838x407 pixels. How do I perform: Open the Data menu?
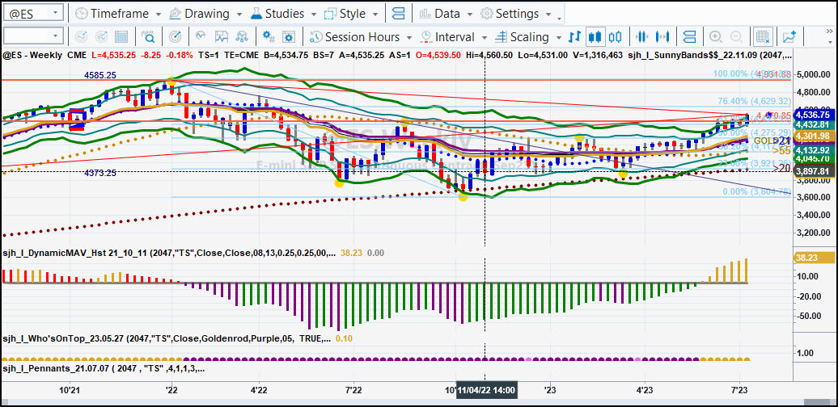tap(447, 14)
